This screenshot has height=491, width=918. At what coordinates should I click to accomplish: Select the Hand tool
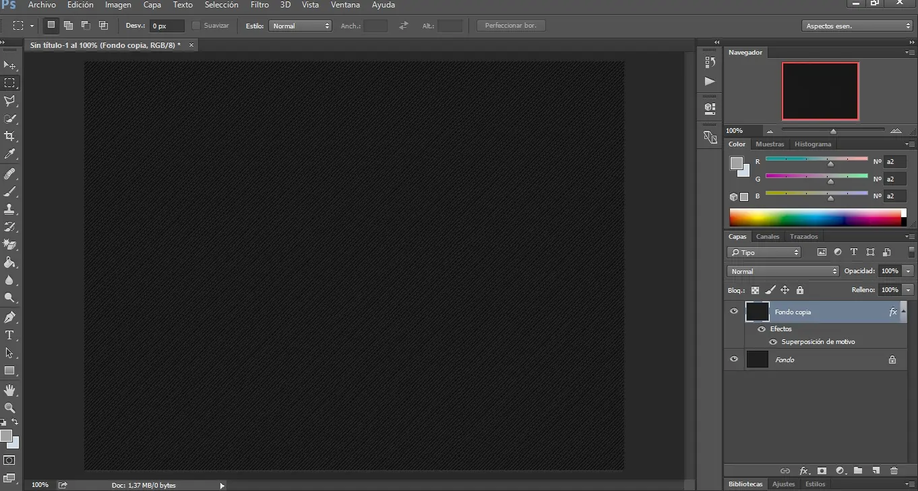(9, 390)
